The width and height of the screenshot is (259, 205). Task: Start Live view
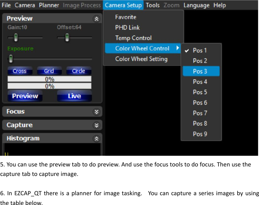(74, 96)
